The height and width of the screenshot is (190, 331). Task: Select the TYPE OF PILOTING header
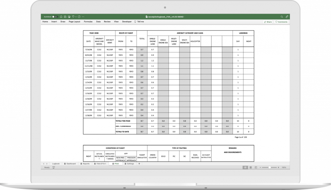click(179, 148)
